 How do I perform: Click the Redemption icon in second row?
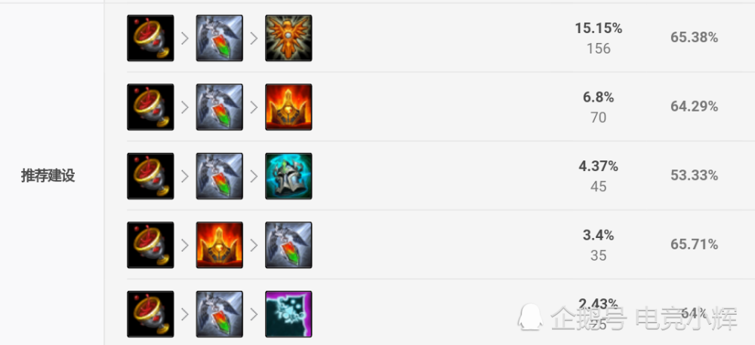(x=220, y=107)
